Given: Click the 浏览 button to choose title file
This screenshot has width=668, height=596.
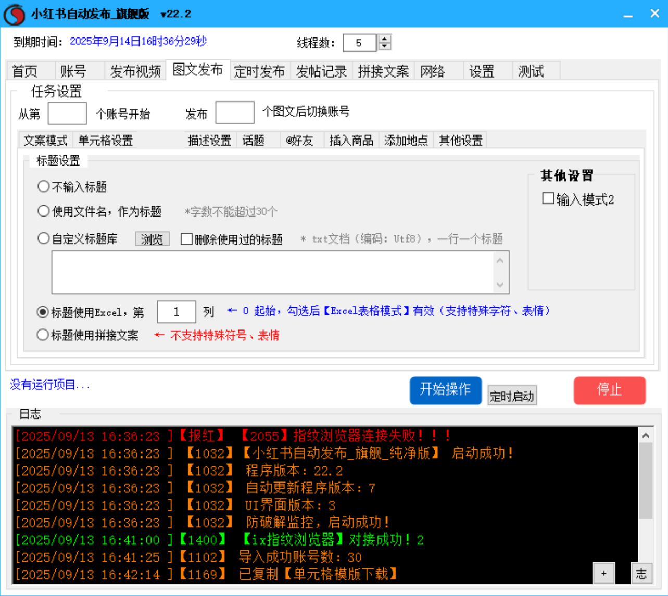Looking at the screenshot, I should tap(152, 239).
